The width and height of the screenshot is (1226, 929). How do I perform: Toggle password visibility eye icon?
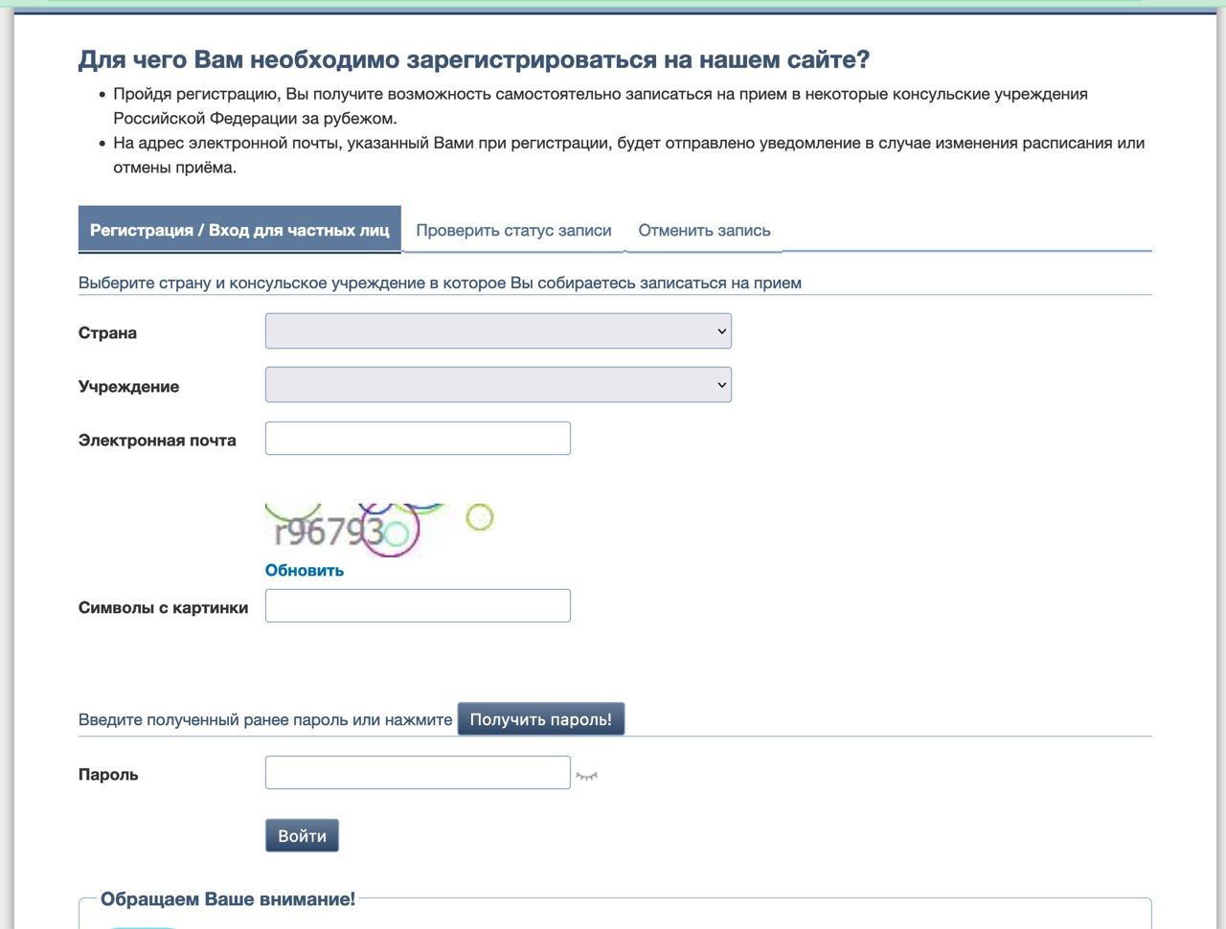coord(586,775)
